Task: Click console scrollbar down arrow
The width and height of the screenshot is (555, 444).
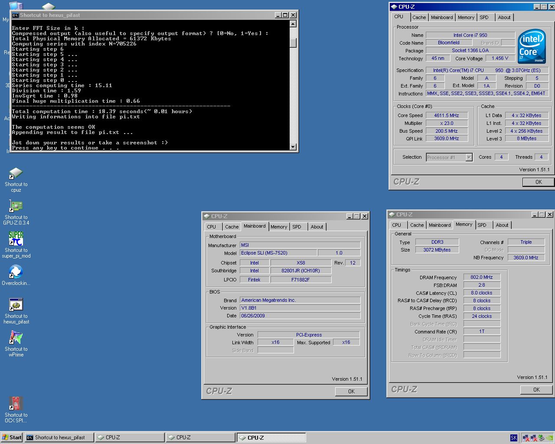Action: point(293,147)
